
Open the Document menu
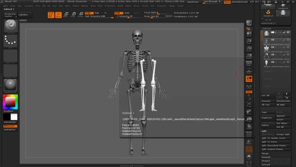click(x=29, y=6)
